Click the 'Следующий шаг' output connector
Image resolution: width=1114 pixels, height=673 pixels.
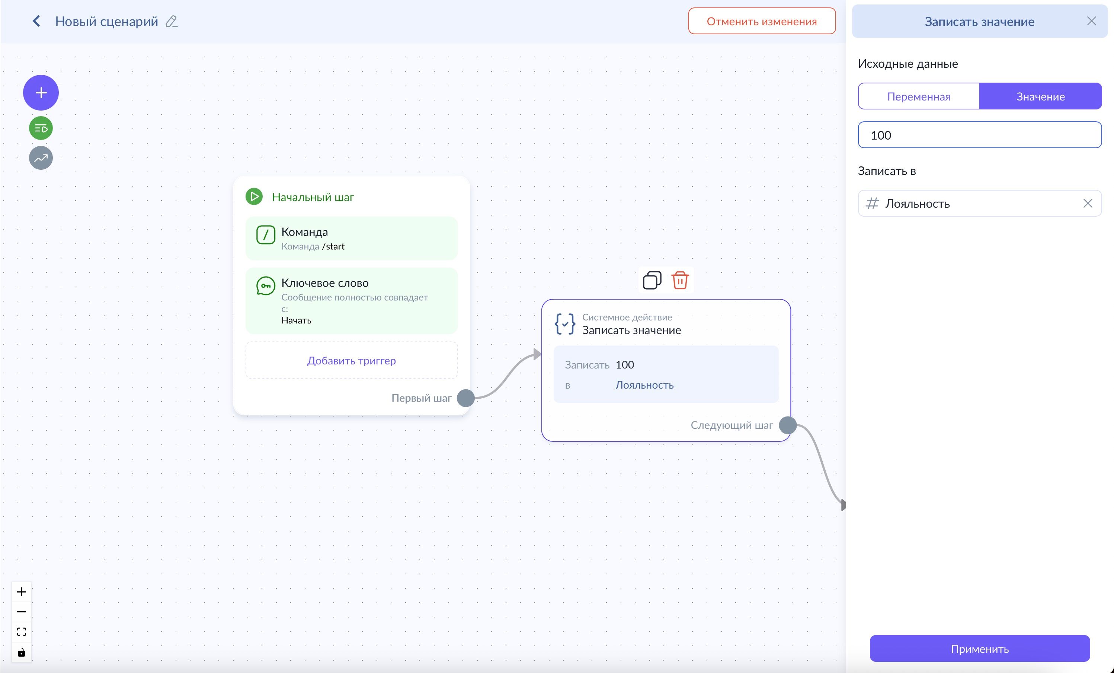point(787,425)
